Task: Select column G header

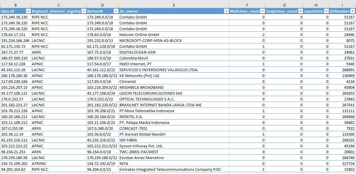Action: coord(284,5)
